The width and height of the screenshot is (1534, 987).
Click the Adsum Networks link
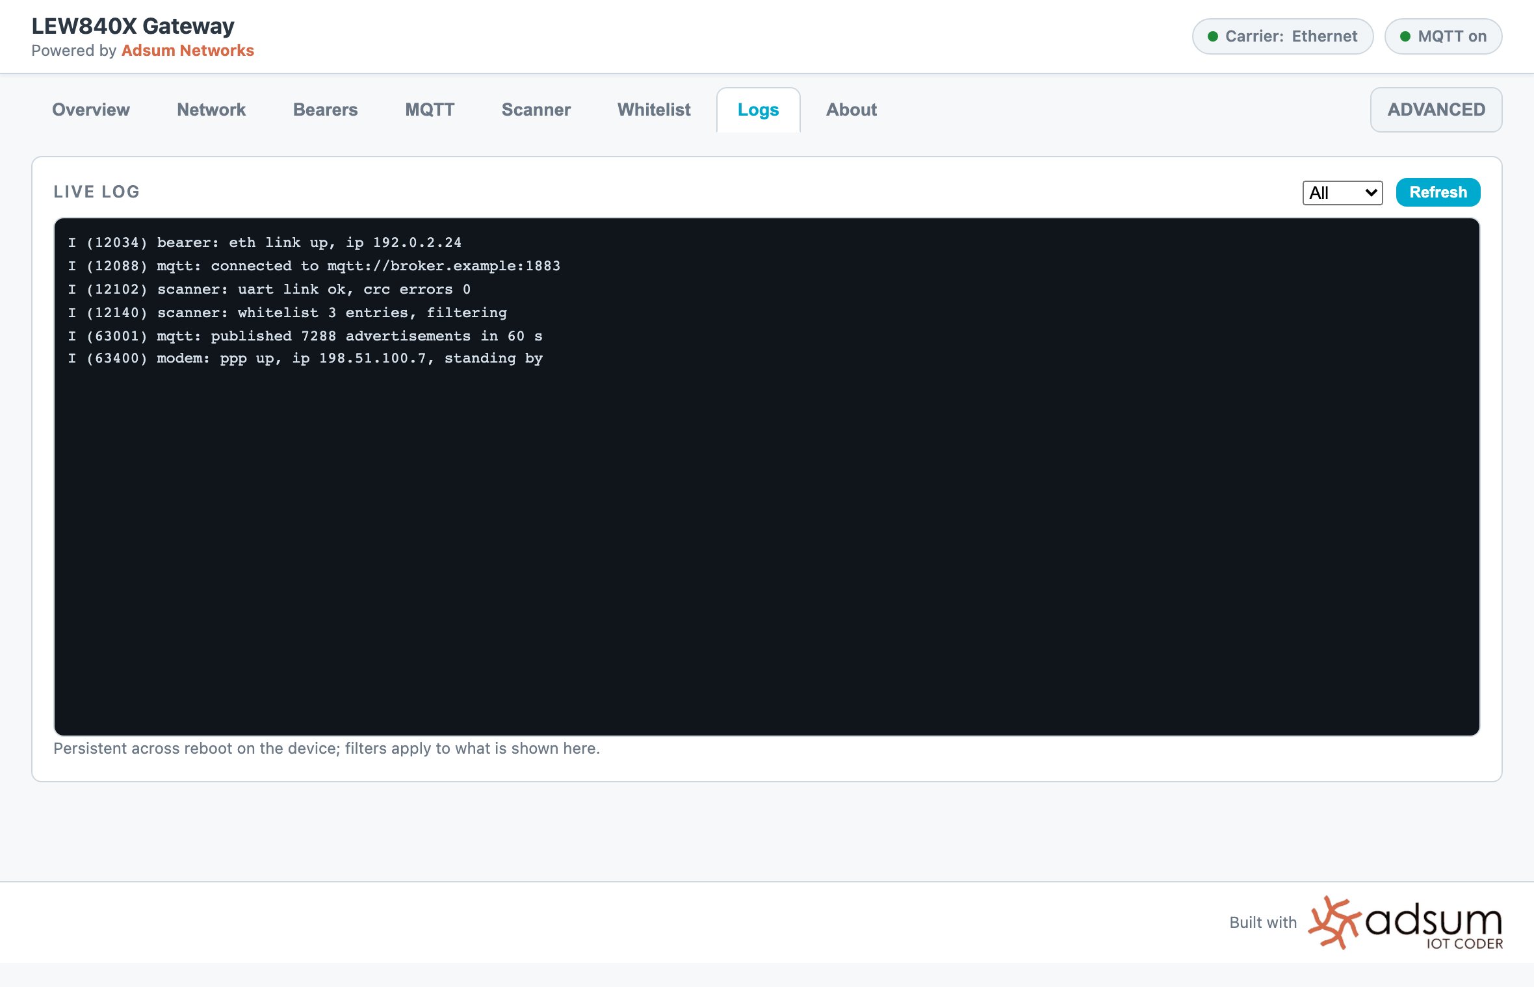[187, 51]
